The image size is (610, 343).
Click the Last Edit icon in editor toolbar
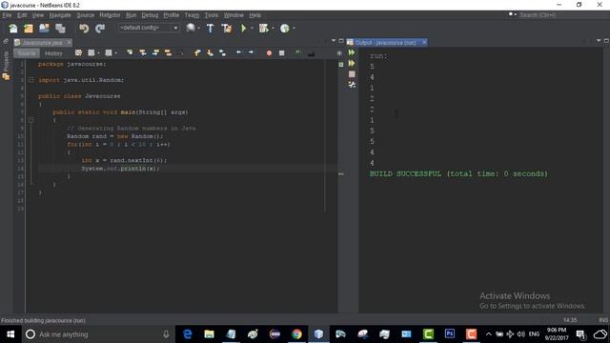[78, 53]
